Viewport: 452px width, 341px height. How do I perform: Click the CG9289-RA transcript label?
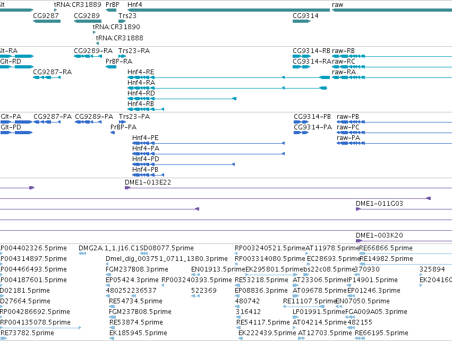point(93,51)
